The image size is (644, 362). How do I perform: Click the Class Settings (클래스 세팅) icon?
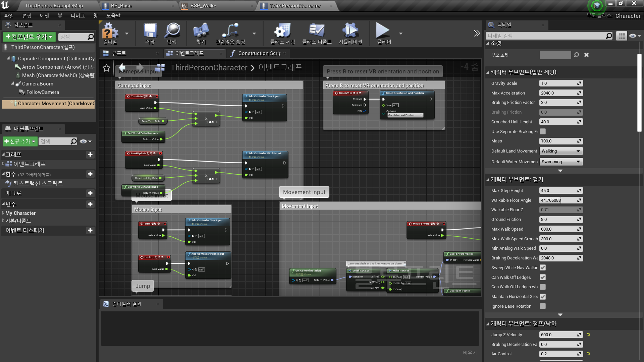282,31
